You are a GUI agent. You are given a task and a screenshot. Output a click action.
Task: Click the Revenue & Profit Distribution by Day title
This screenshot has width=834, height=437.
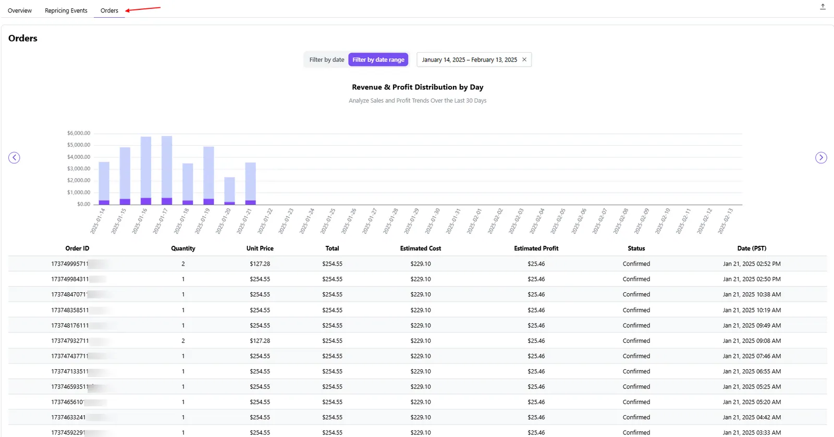(x=418, y=87)
